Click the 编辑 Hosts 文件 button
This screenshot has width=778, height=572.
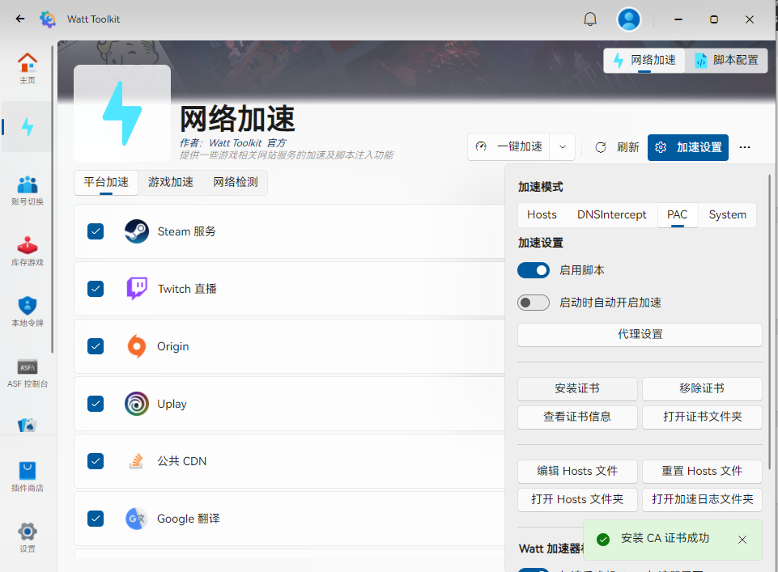tap(577, 471)
